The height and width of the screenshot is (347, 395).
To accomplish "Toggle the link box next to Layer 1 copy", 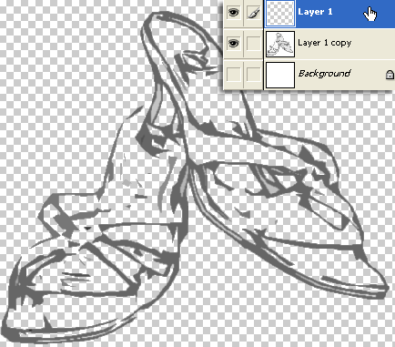I will coord(254,44).
